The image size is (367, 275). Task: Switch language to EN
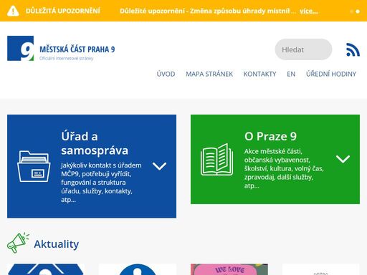pos(291,74)
